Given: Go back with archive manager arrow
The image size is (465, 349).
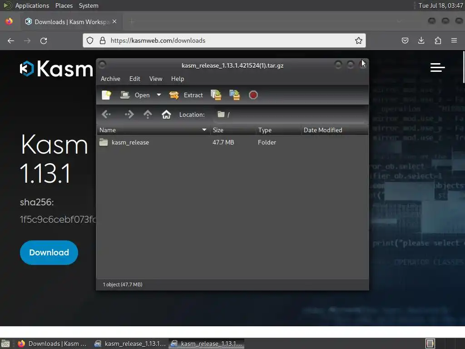Looking at the screenshot, I should pyautogui.click(x=106, y=114).
